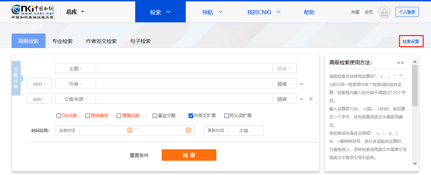Open the institution building icon
The image size is (431, 175).
[384, 12]
